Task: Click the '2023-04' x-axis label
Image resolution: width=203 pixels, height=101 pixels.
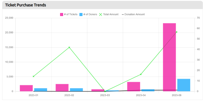Action: [x=141, y=95]
